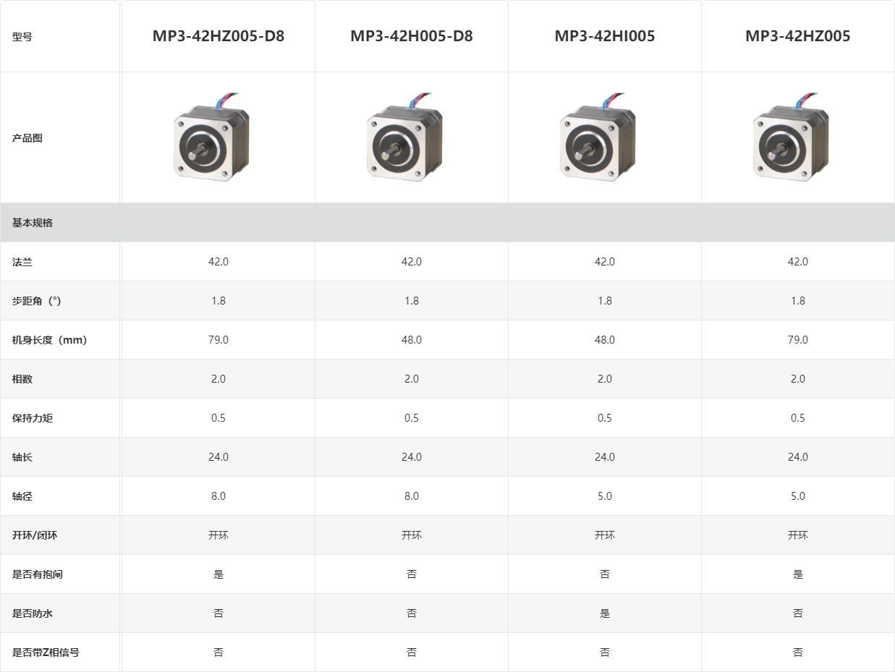Select the 相数 row label
895x672 pixels.
(x=22, y=379)
